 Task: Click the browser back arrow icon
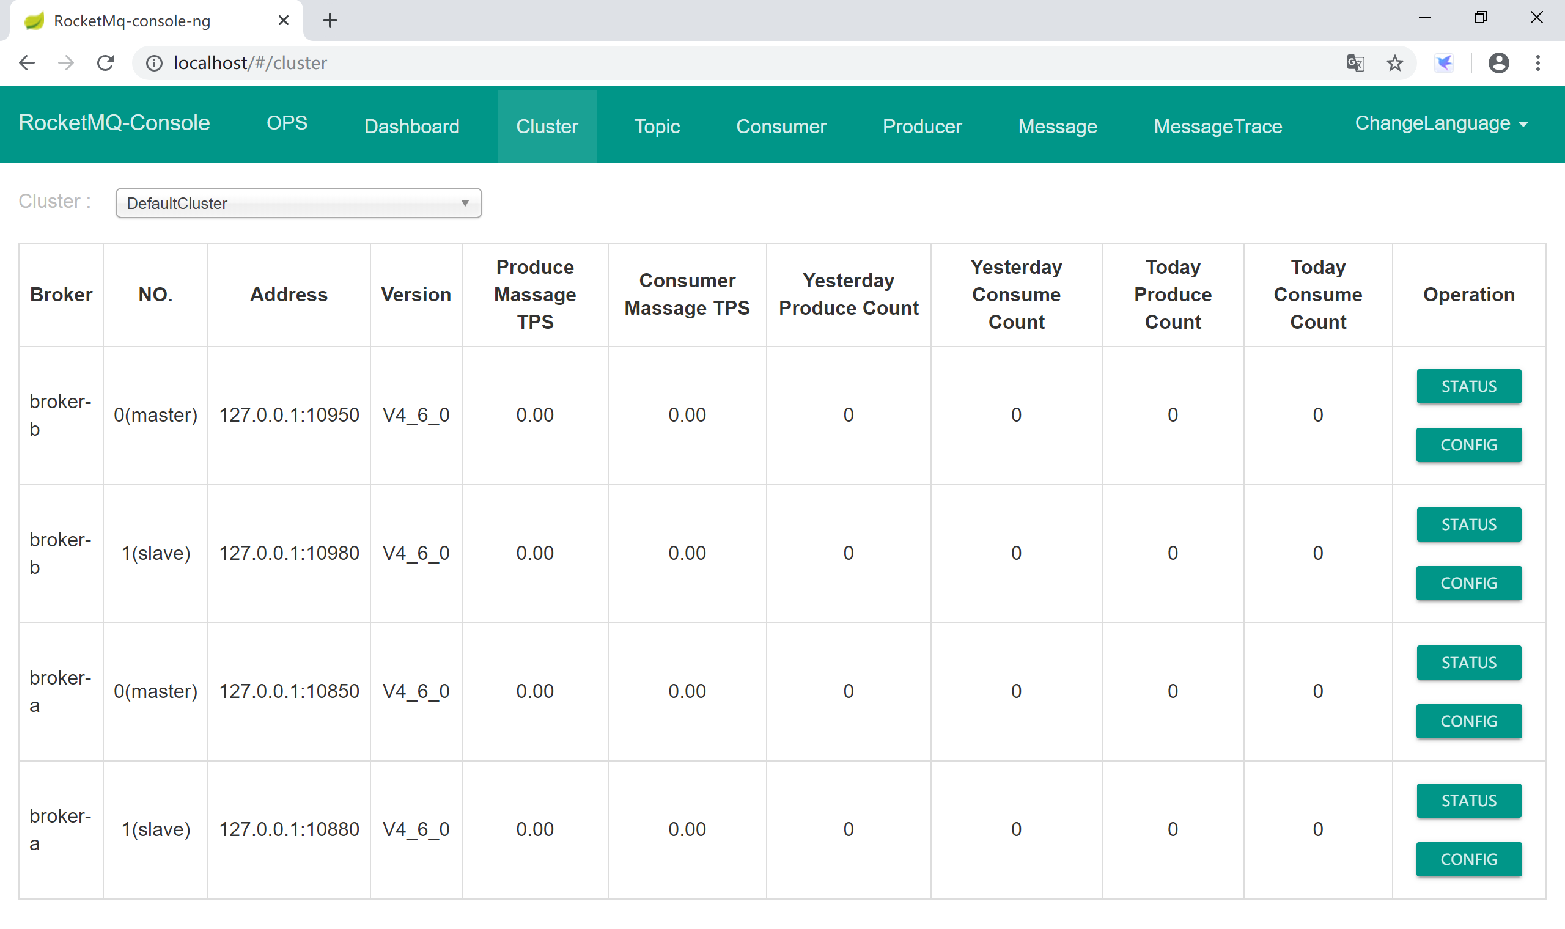(x=27, y=62)
